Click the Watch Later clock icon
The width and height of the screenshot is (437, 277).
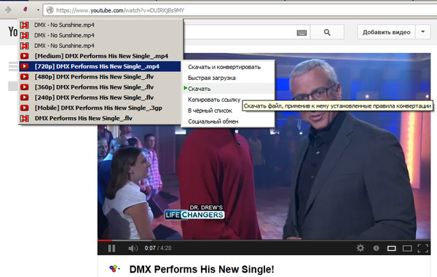pos(377,248)
